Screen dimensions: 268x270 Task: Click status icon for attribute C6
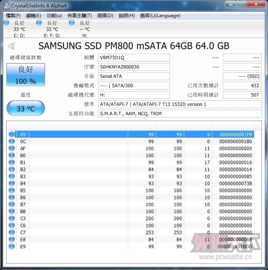tap(12, 225)
